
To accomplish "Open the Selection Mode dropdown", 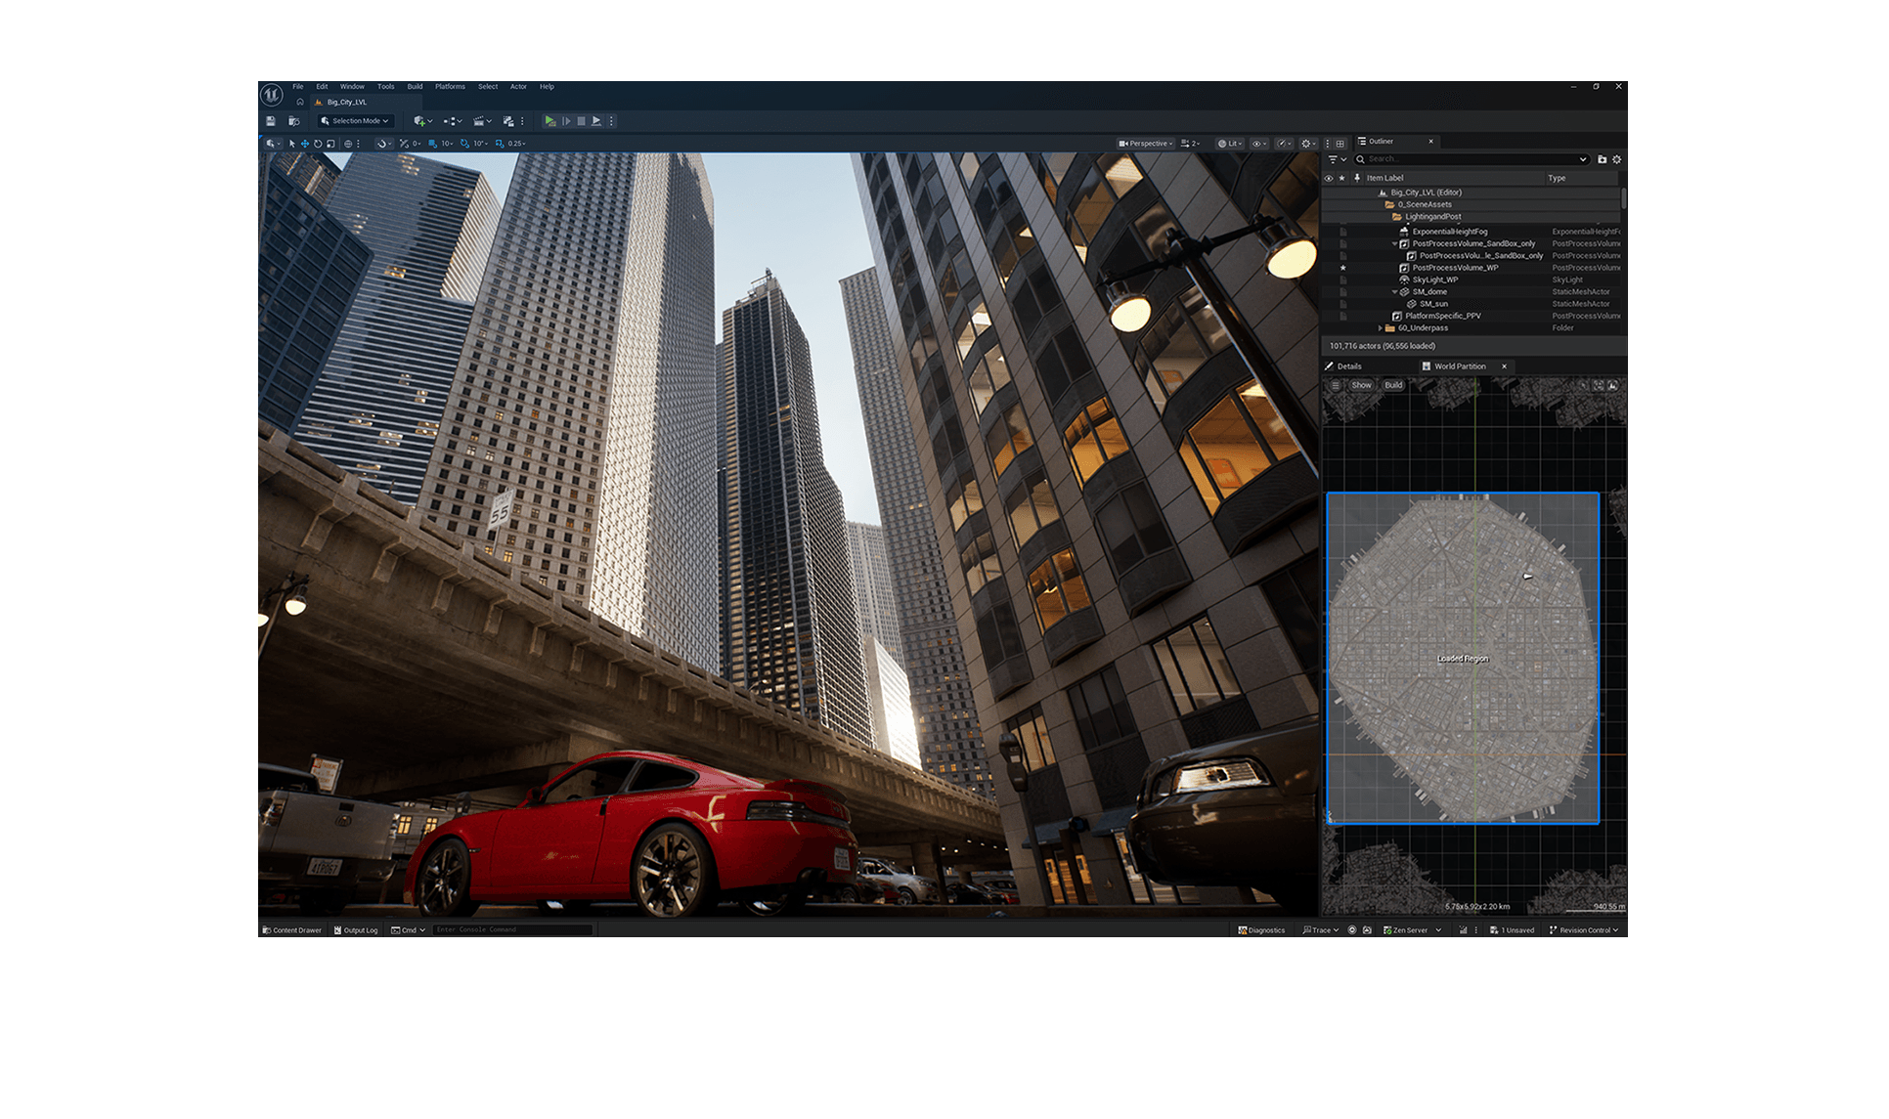I will pos(355,121).
